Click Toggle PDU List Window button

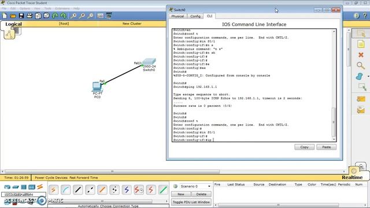[x=191, y=202]
